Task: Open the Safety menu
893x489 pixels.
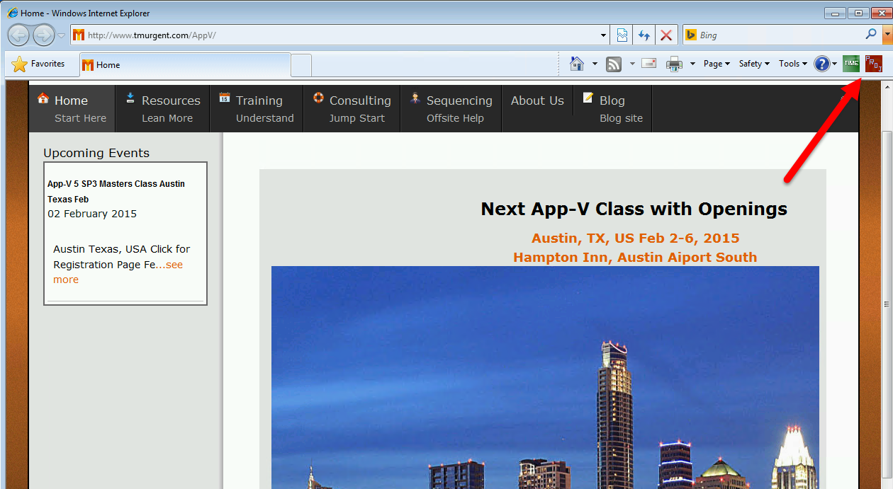Action: (x=754, y=64)
